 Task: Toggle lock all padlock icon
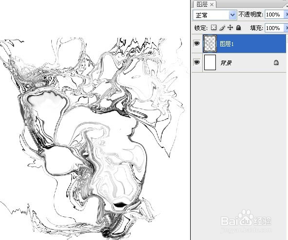[x=239, y=28]
